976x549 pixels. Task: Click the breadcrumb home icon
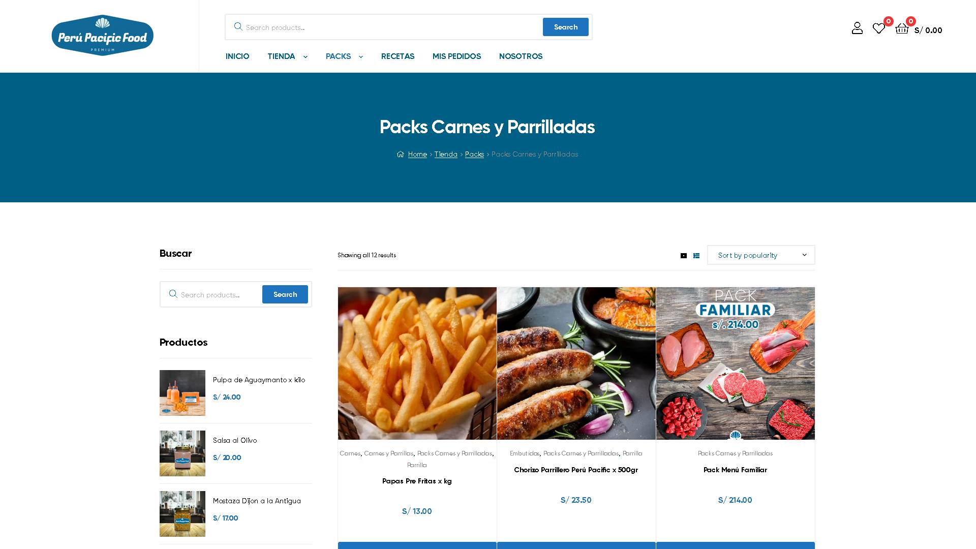click(x=401, y=155)
